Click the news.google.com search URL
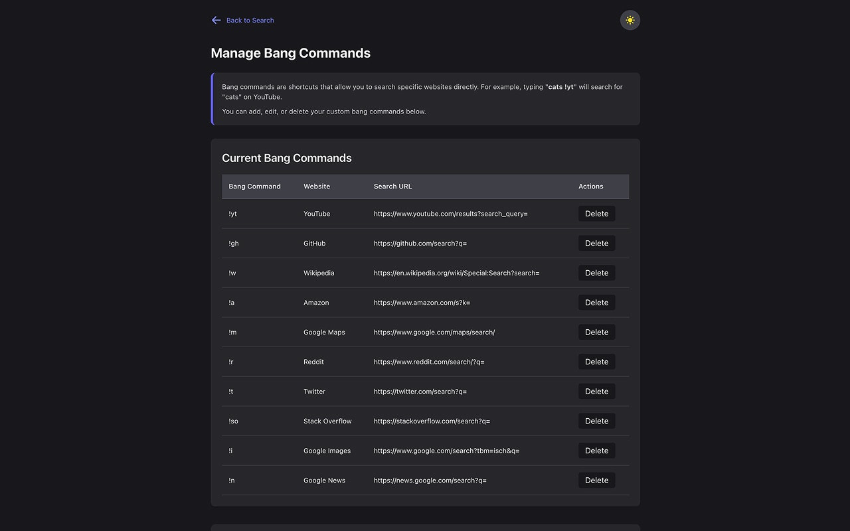850x531 pixels. click(x=430, y=480)
